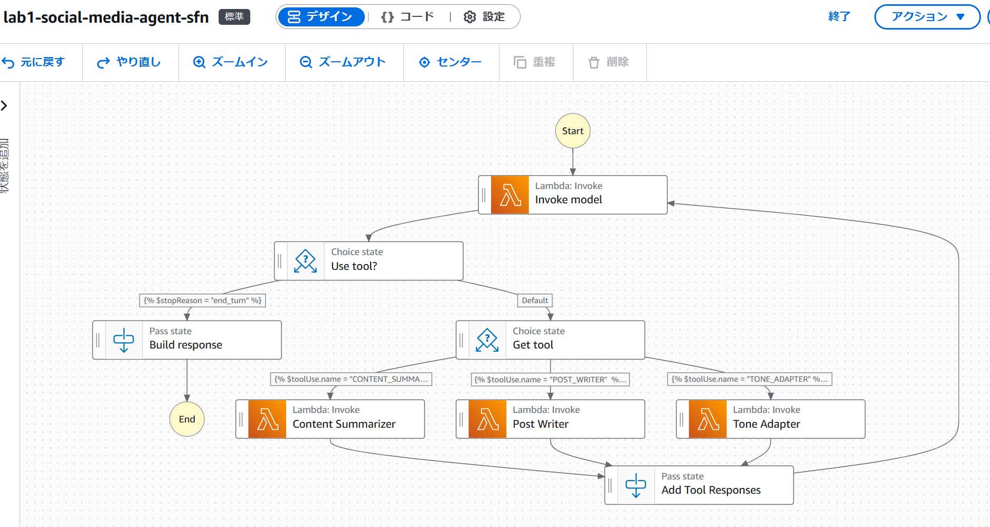Click the Pass state icon on Build response
Viewport: 990px width, 527px height.
124,340
